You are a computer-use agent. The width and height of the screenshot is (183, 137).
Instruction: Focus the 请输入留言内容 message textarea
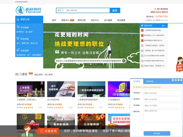click(162, 116)
